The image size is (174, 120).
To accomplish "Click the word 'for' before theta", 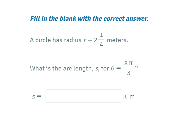I will (105, 68).
